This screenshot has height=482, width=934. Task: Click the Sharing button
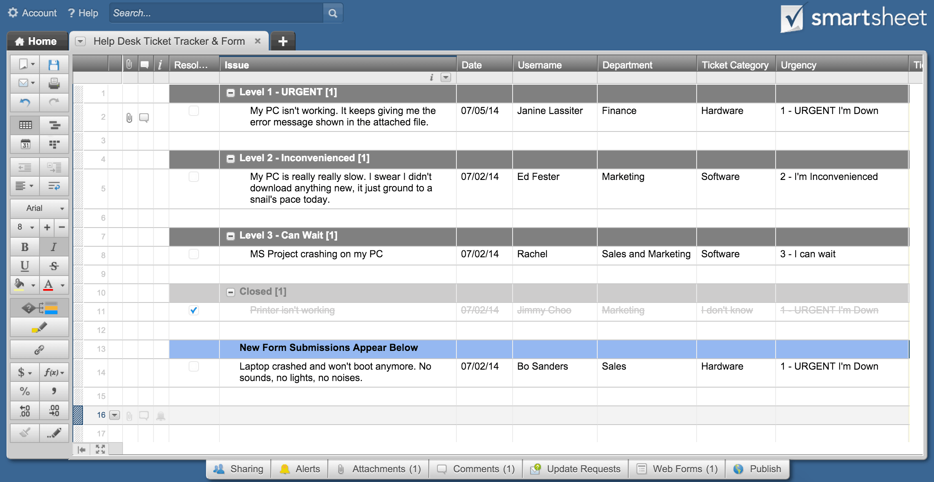point(239,469)
